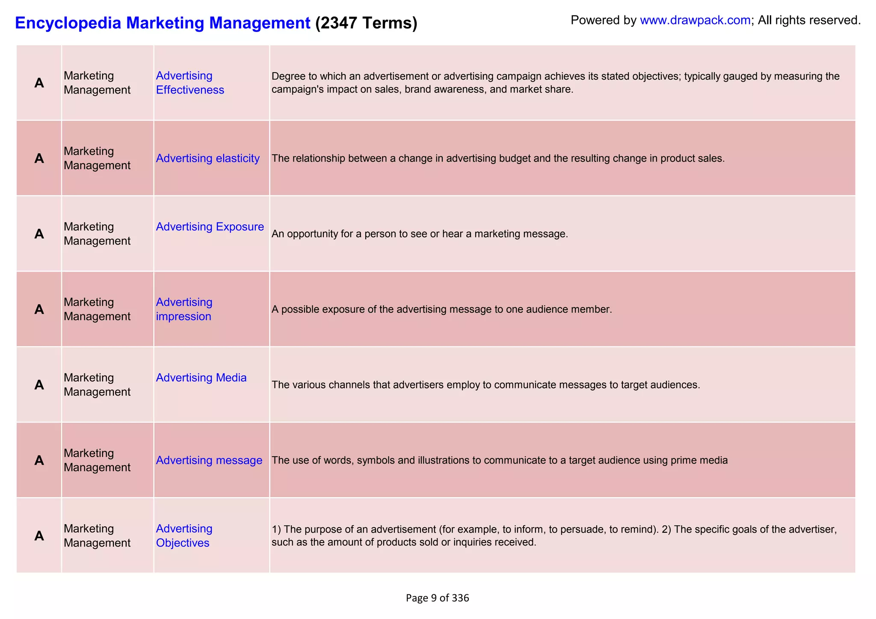876x619 pixels.
Task: Open the Advertising elasticity term link
Action: click(207, 158)
